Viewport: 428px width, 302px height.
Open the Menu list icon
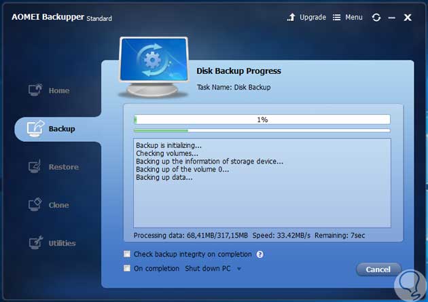tap(336, 18)
